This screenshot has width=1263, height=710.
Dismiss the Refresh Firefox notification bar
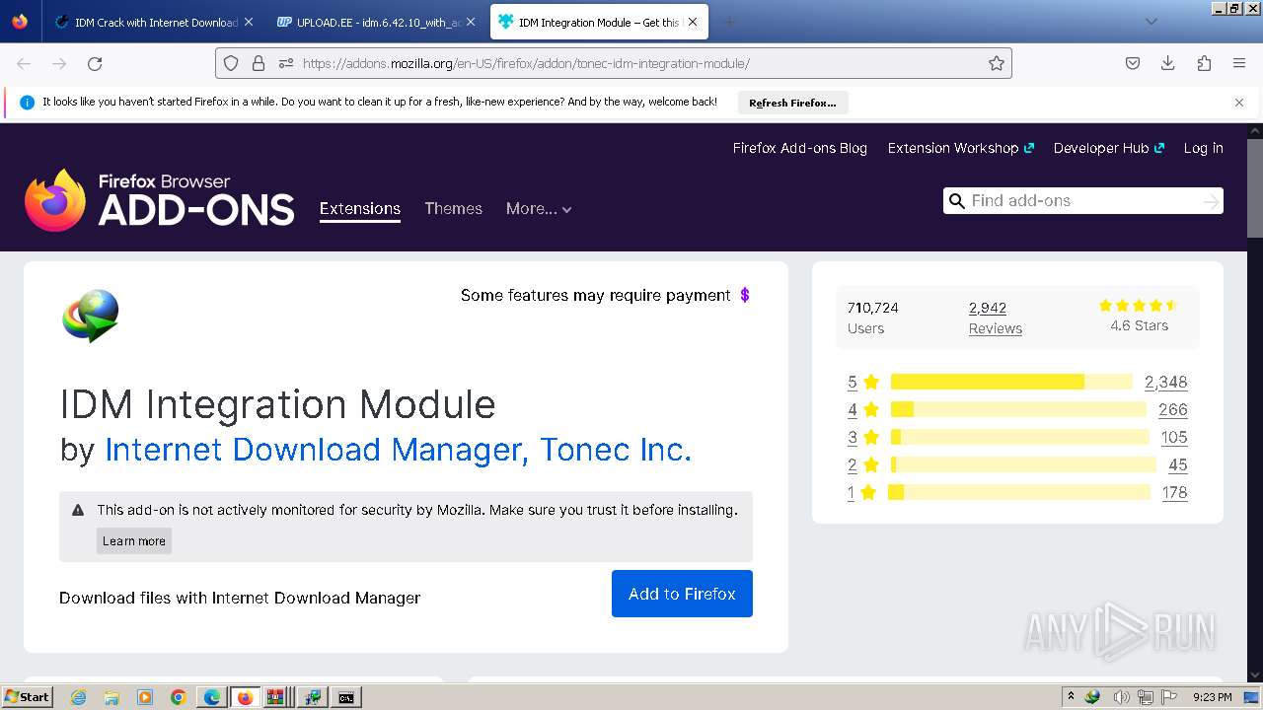pyautogui.click(x=1239, y=103)
